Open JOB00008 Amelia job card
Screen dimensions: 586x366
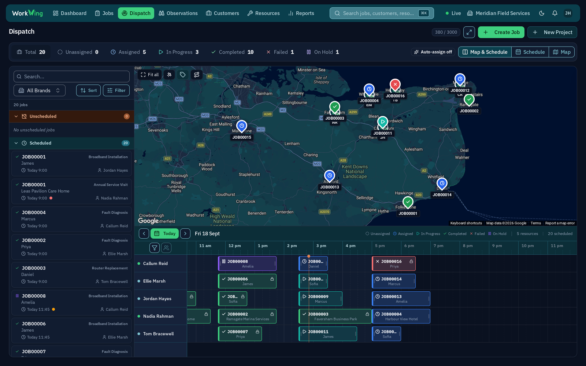(71, 303)
